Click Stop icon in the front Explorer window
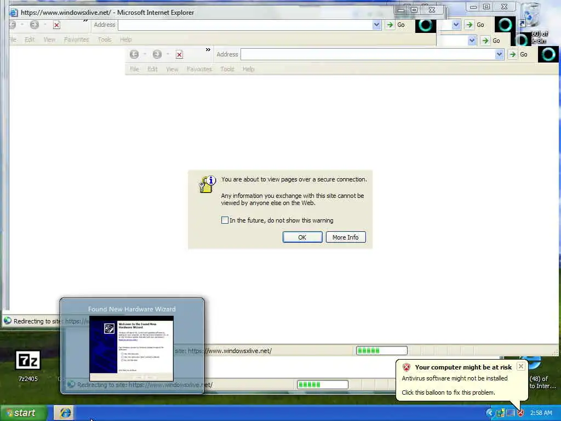Screen dimensions: 561x421 point(179,55)
